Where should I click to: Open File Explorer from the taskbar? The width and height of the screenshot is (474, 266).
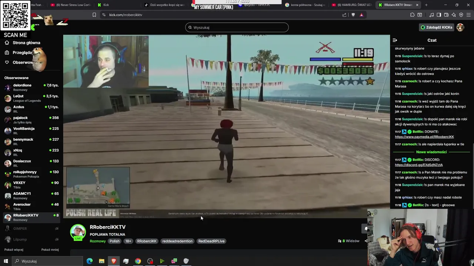pos(101,261)
